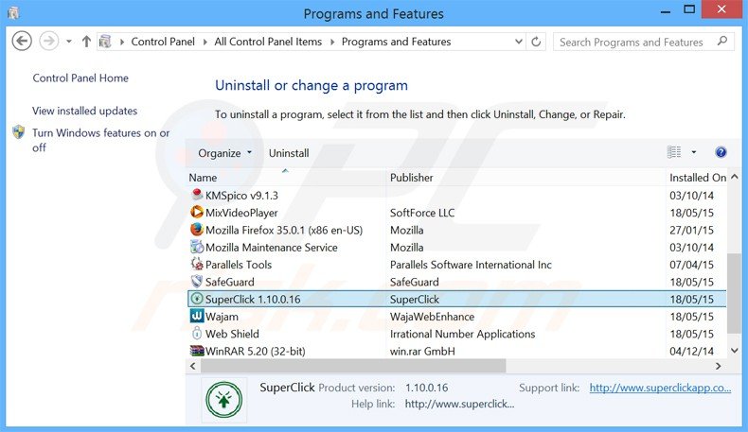Select the KMSpico v9.1.3 entry
Screen dimensions: 748x432
[x=241, y=196]
